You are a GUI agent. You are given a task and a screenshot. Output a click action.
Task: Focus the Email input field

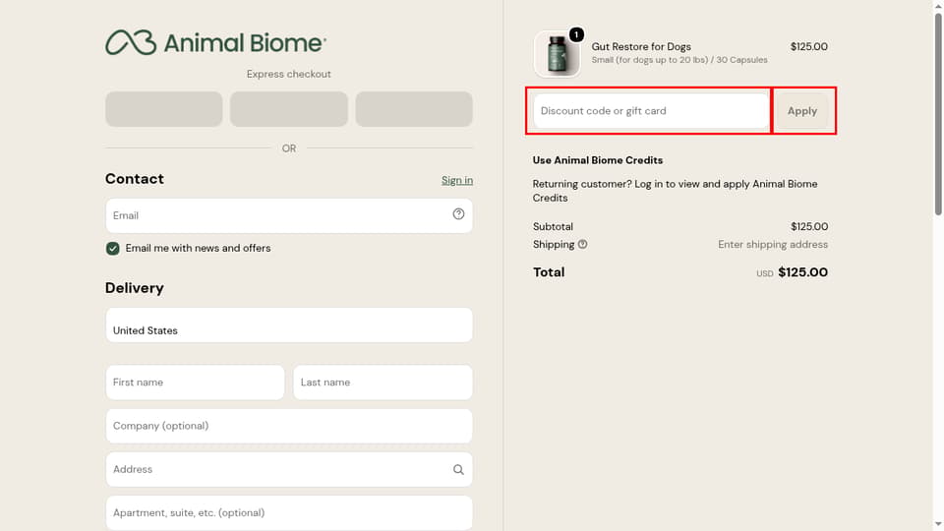289,215
